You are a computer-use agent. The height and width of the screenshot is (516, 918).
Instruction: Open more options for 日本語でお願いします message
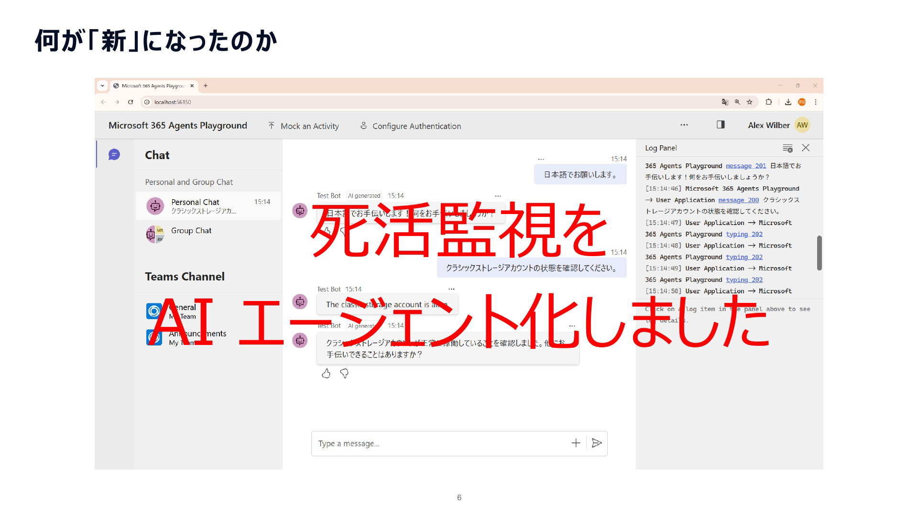click(x=541, y=159)
